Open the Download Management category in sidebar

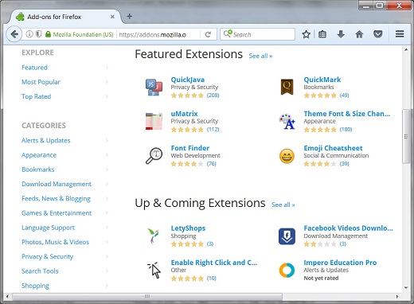point(57,184)
